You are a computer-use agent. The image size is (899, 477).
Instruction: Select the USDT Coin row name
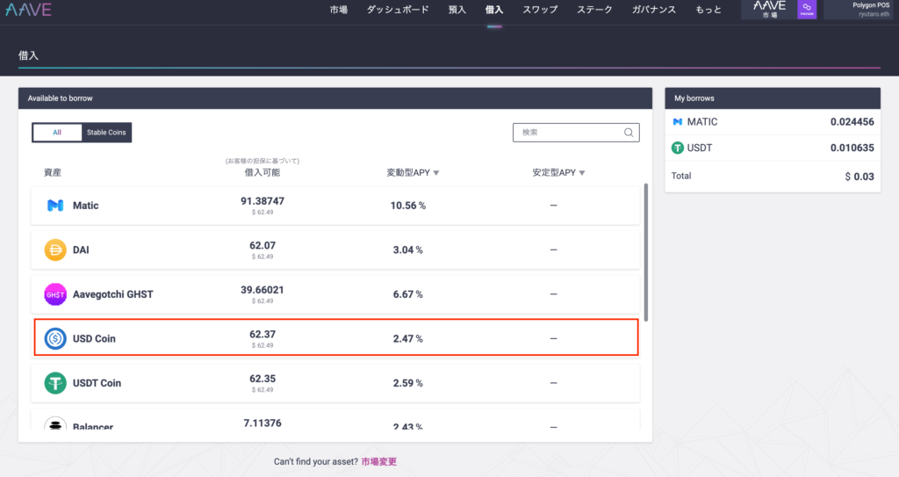97,383
